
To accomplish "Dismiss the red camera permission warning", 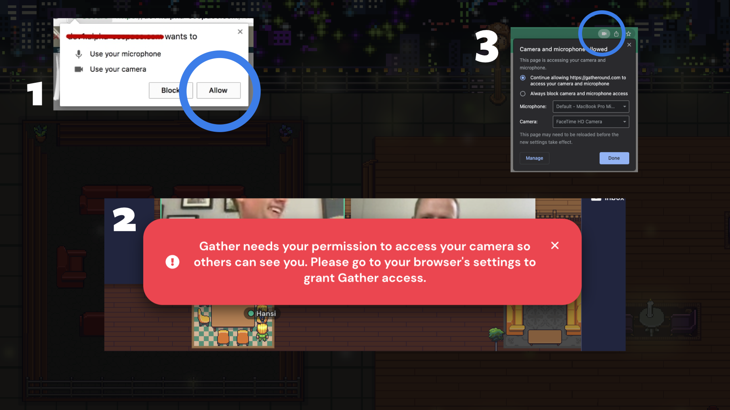I will pyautogui.click(x=555, y=246).
